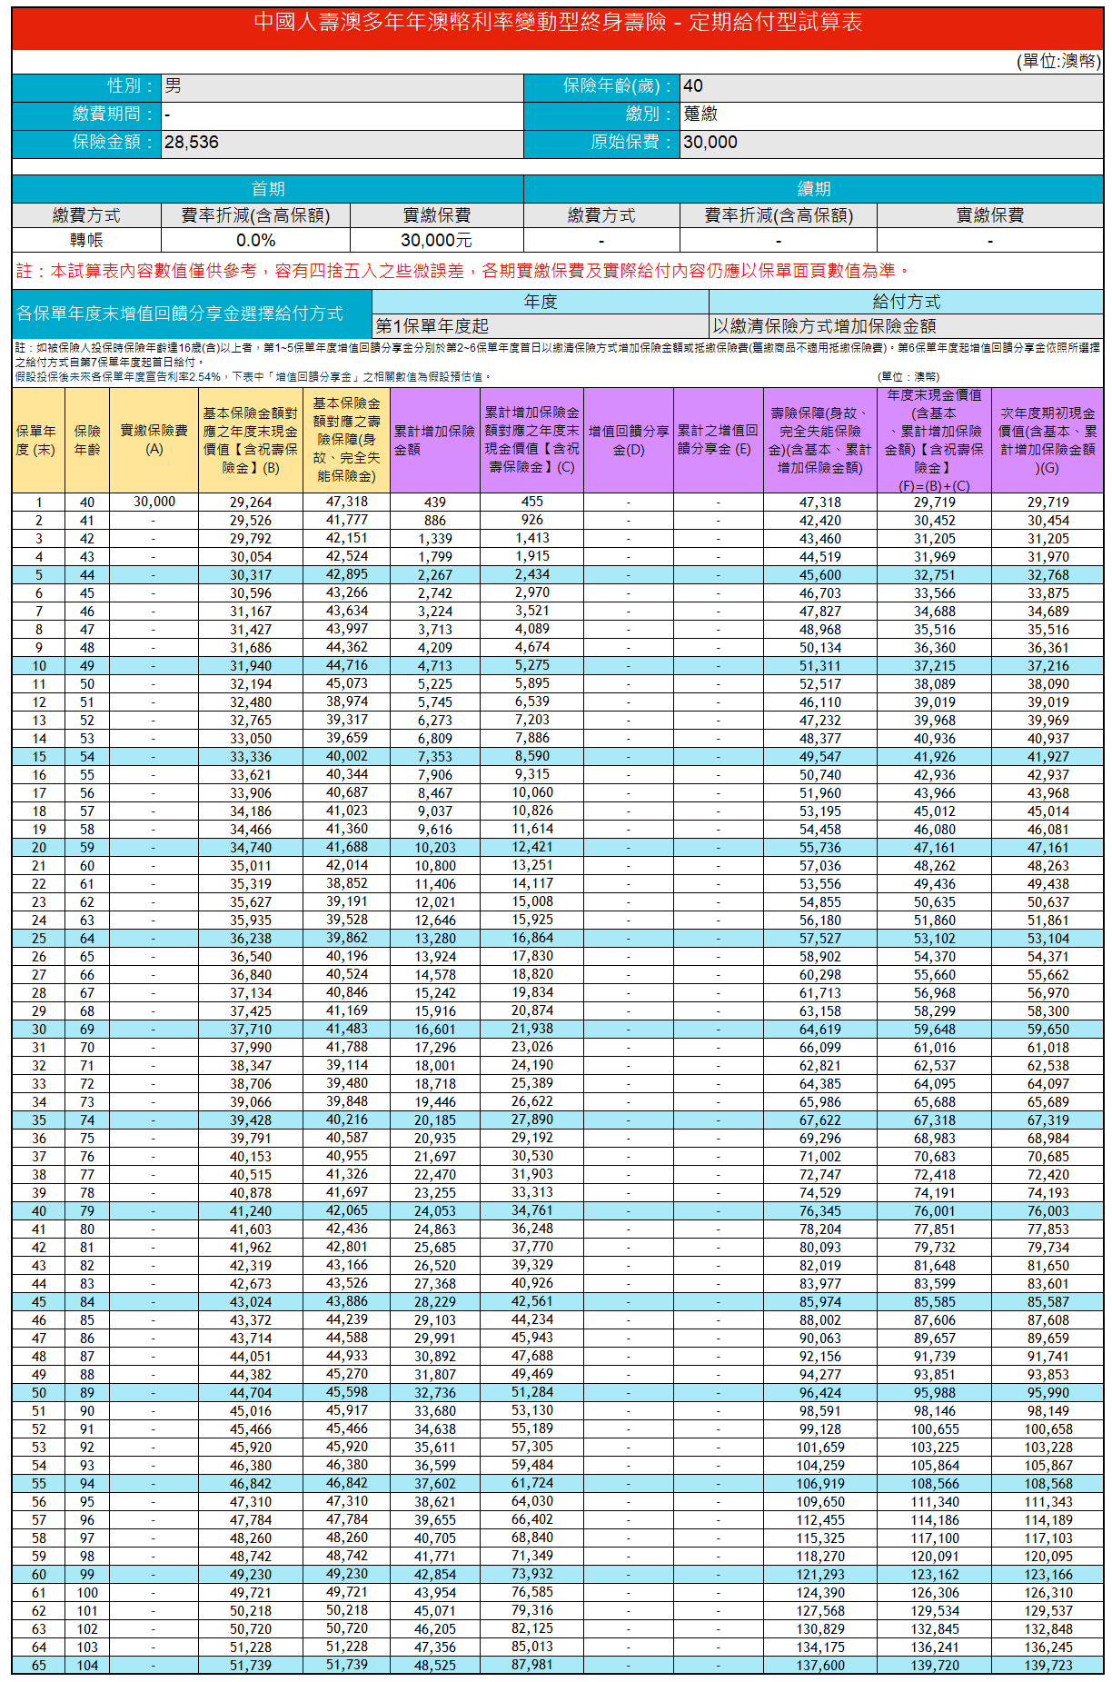This screenshot has height=1682, width=1112.
Task: Click the '實繳保費' header under 首期
Action: pos(437,215)
